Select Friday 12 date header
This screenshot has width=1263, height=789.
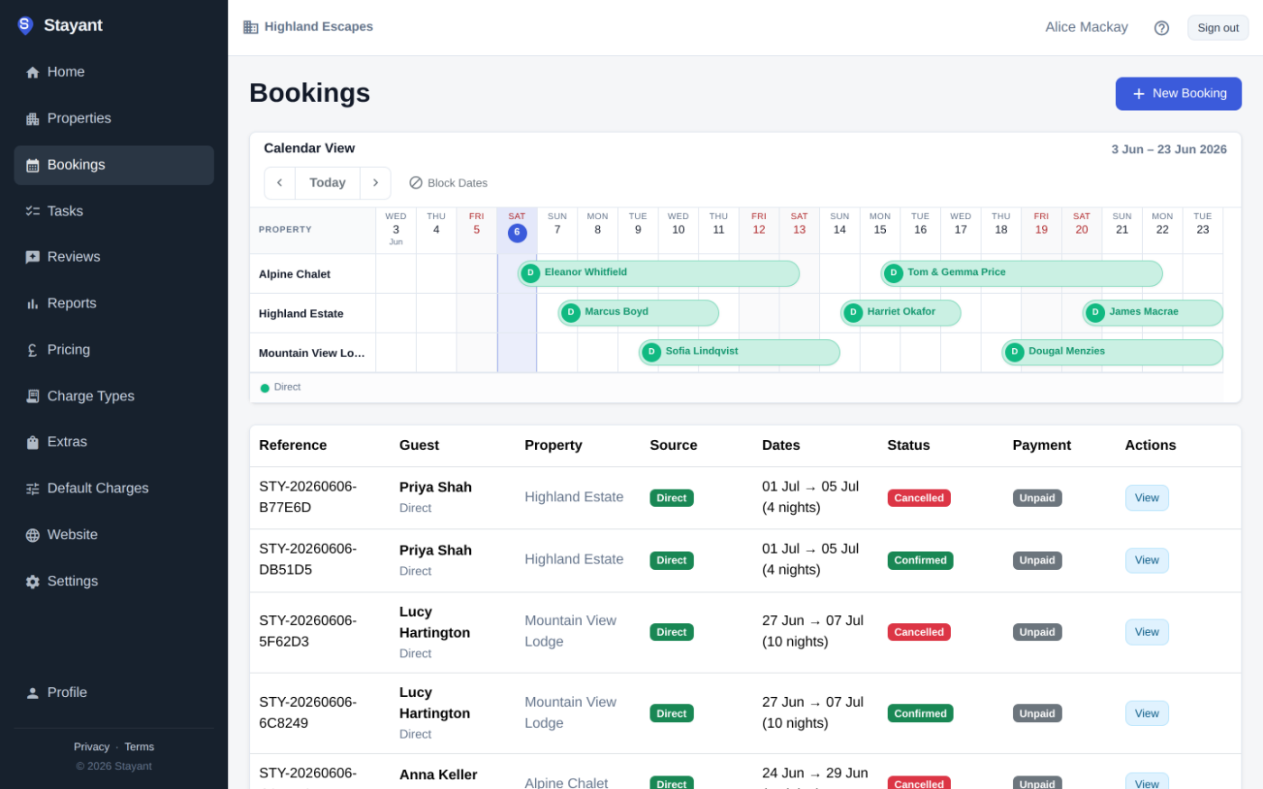click(759, 231)
